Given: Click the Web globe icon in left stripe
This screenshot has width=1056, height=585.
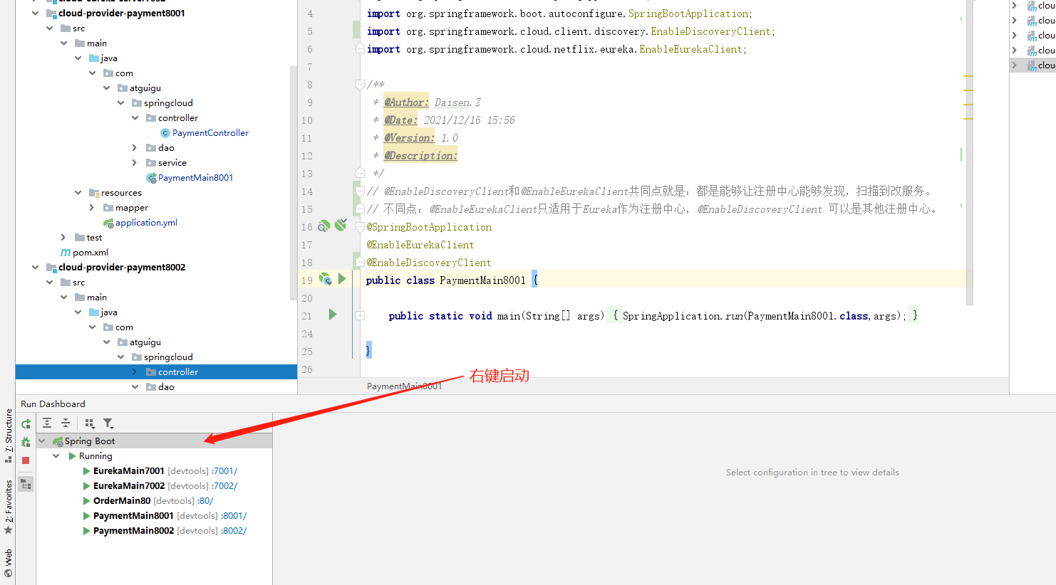Looking at the screenshot, I should click(9, 573).
